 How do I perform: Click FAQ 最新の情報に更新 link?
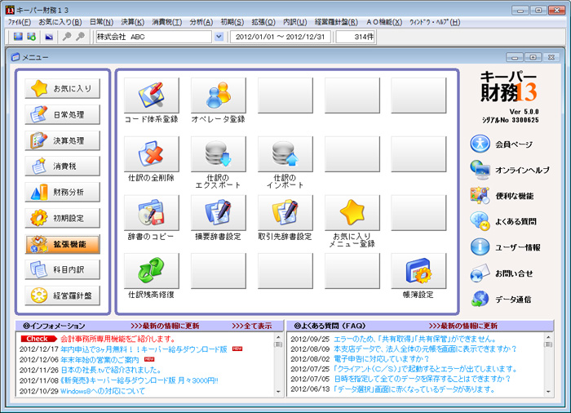[x=463, y=326]
